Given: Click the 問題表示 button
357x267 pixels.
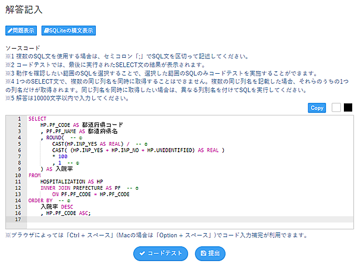Looking at the screenshot, I should [x=21, y=30].
